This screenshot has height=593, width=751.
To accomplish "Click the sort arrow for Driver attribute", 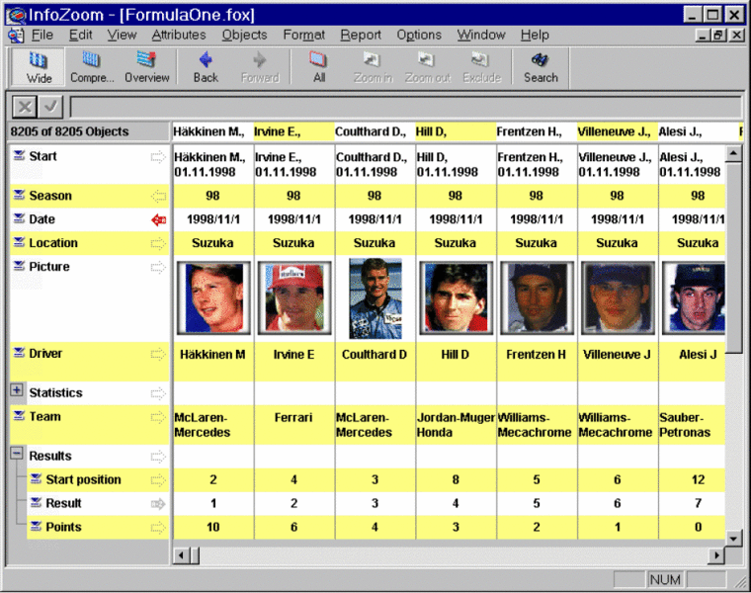I will (x=158, y=354).
